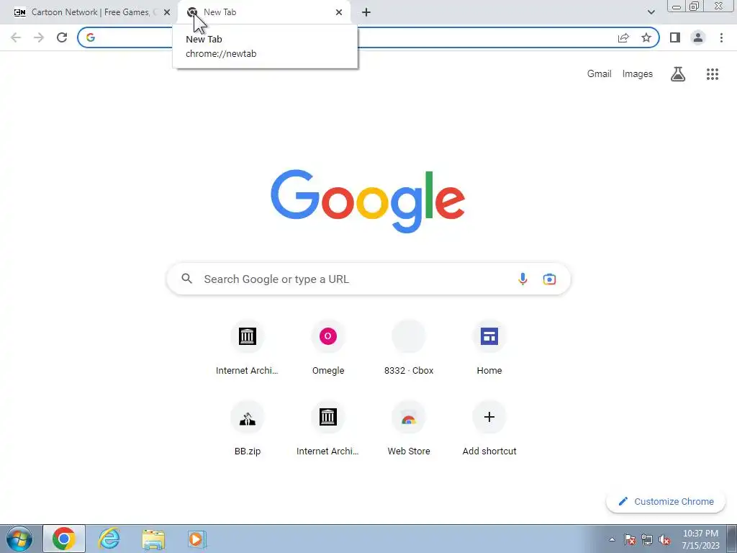Click the Google logo doodle
Image resolution: width=737 pixels, height=553 pixels.
(368, 201)
